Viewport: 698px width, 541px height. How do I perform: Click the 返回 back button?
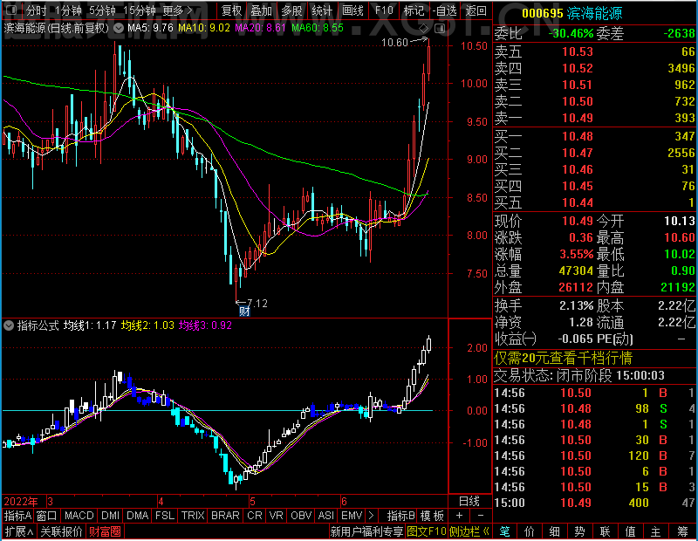point(476,10)
